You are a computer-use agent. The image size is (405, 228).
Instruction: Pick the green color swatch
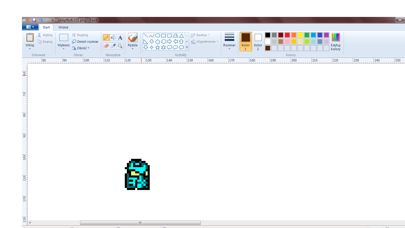pos(307,35)
